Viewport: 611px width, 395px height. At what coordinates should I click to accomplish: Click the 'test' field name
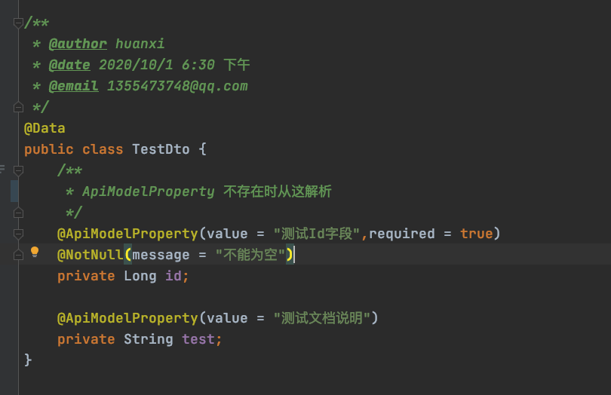[x=198, y=339]
